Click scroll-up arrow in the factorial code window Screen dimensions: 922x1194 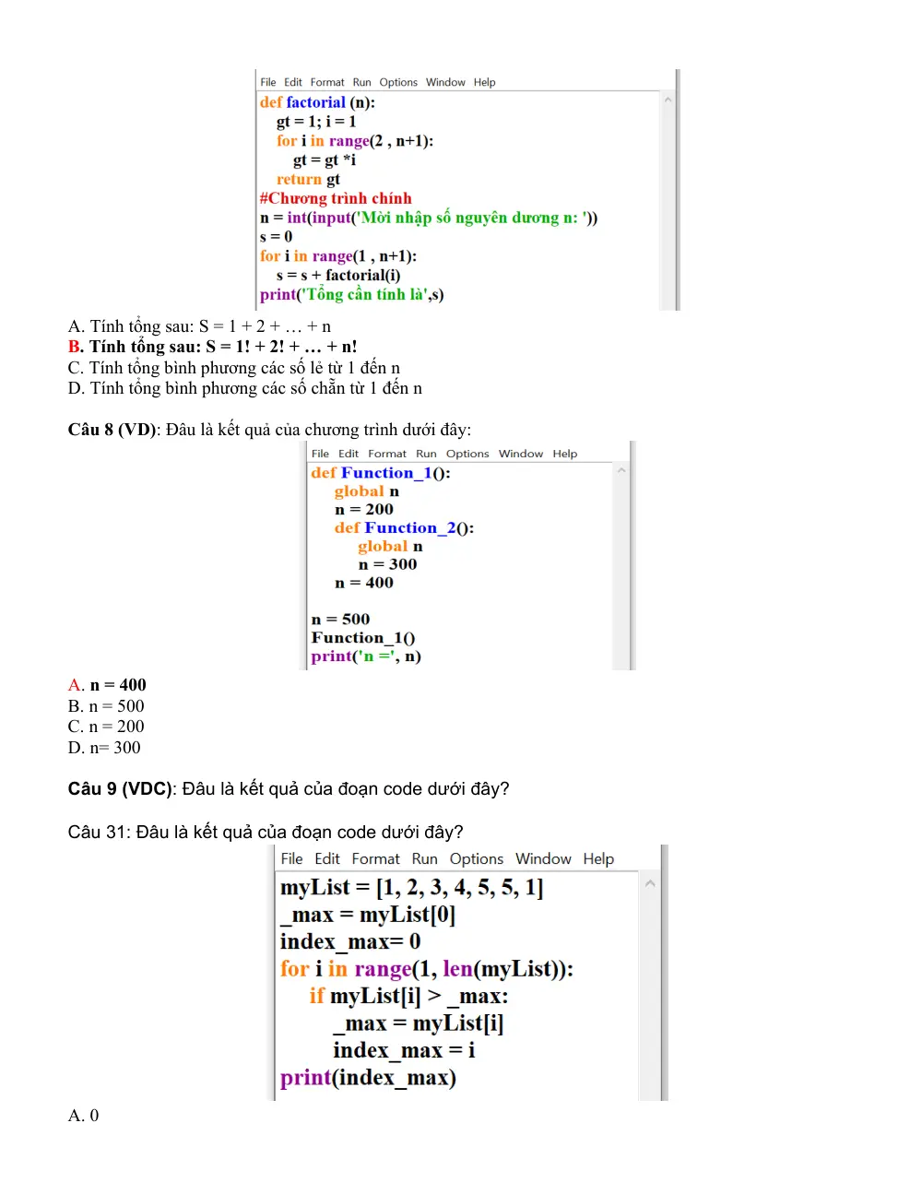click(668, 100)
